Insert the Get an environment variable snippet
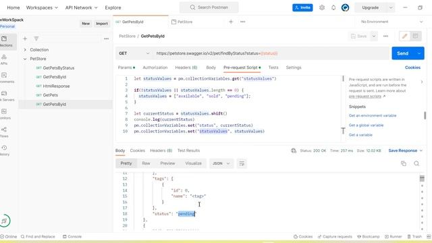The image size is (432, 243). pos(373,115)
